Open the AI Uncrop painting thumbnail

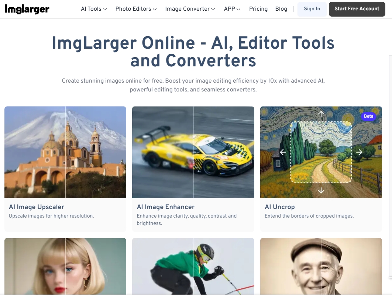pyautogui.click(x=321, y=152)
